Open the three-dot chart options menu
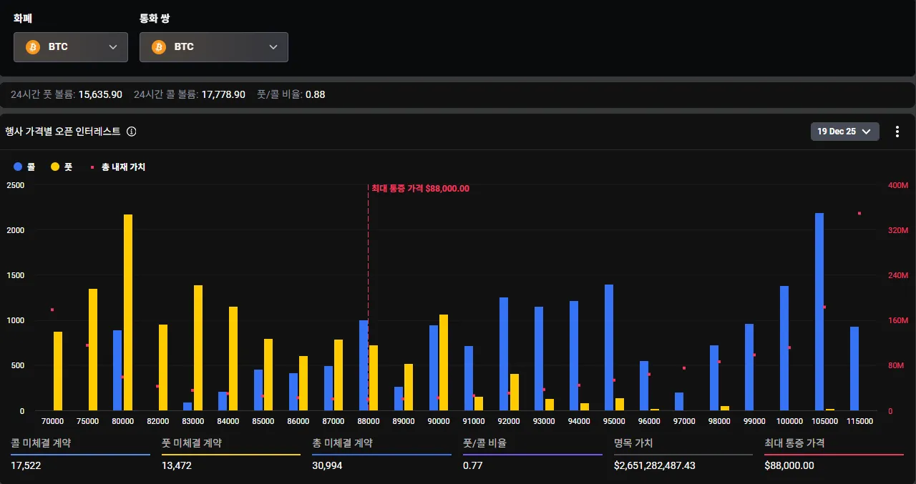Image resolution: width=916 pixels, height=484 pixels. pos(897,132)
